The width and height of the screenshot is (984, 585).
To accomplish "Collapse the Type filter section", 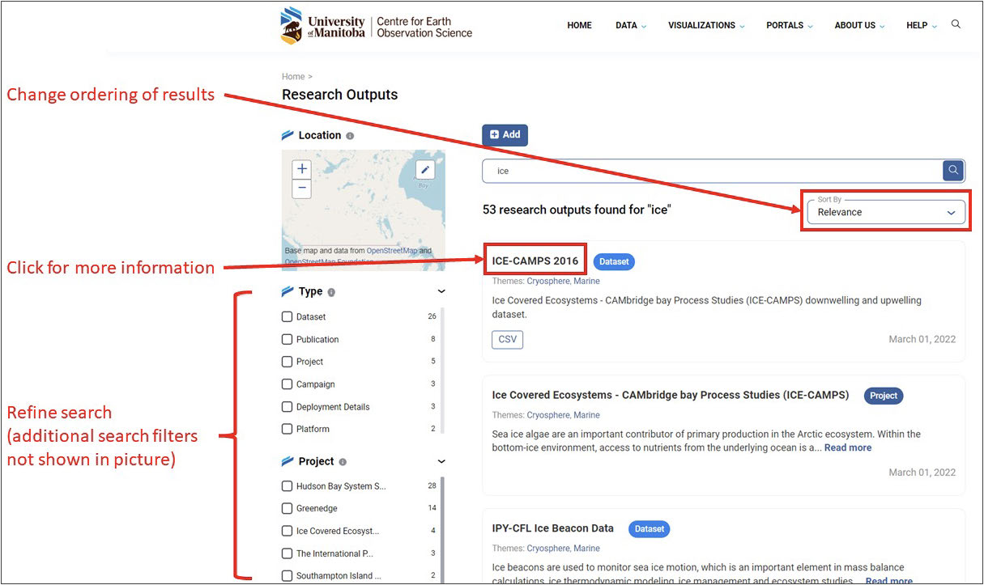I will [441, 291].
